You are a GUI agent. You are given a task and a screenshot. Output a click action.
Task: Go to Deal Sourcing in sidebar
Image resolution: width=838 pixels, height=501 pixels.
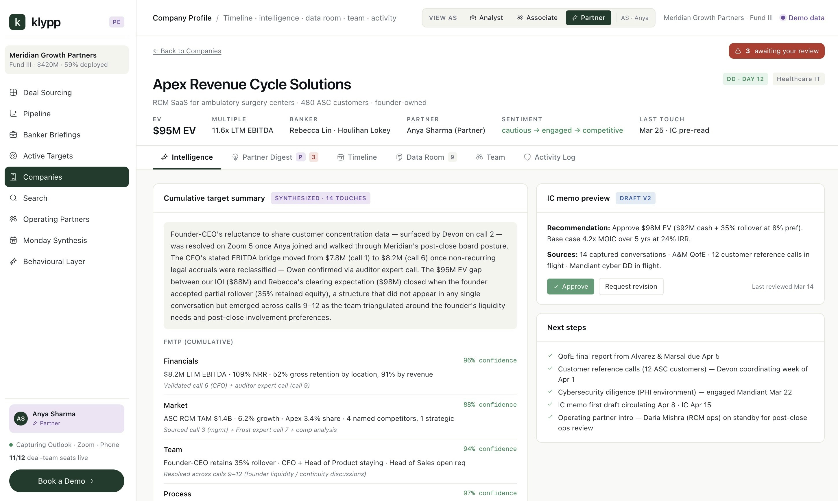coord(67,93)
